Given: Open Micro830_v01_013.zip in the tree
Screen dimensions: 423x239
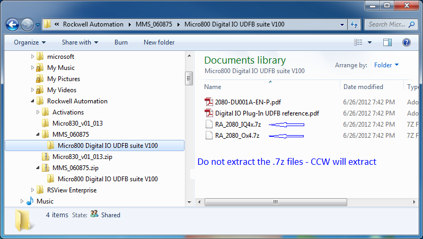Looking at the screenshot, I should click(82, 157).
